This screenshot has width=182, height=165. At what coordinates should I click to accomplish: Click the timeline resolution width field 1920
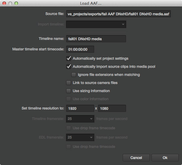coord(80,108)
